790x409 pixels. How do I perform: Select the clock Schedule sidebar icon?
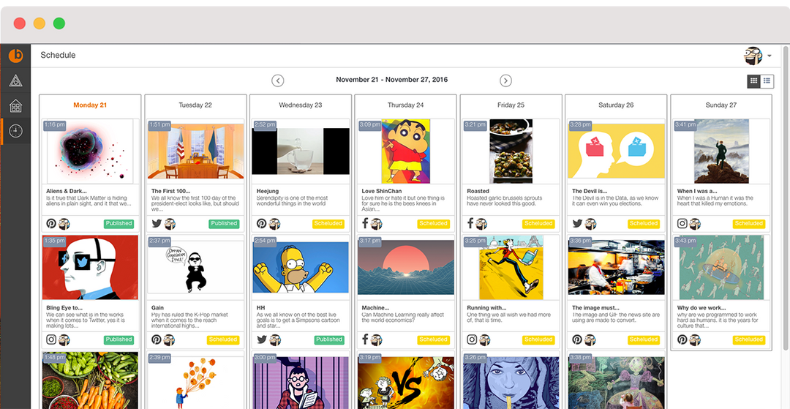coord(15,131)
